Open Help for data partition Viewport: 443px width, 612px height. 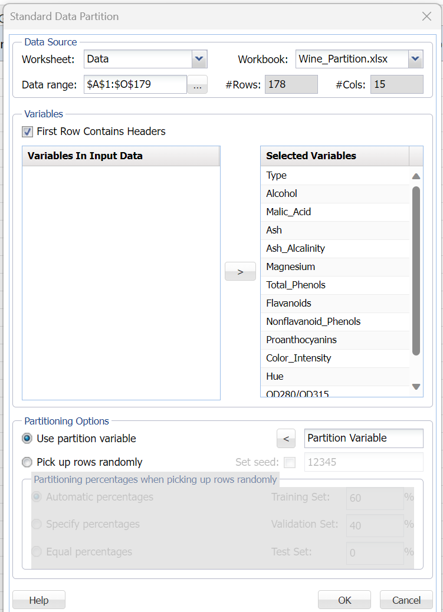point(39,600)
